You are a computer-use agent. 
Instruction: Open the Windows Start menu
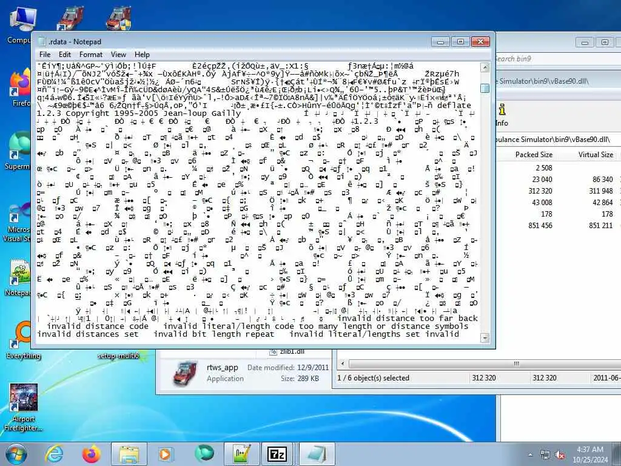(16, 454)
